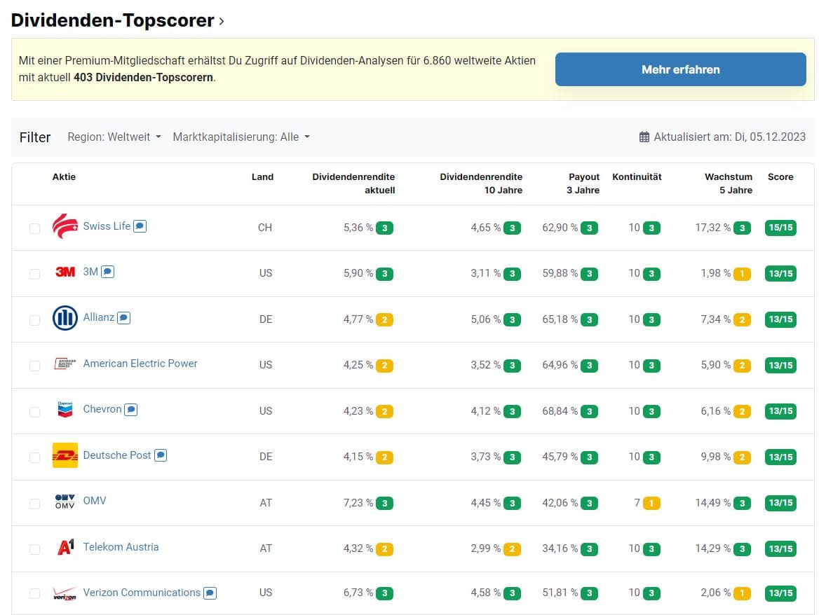Tick the checkbox for Verizon Communications

click(34, 593)
